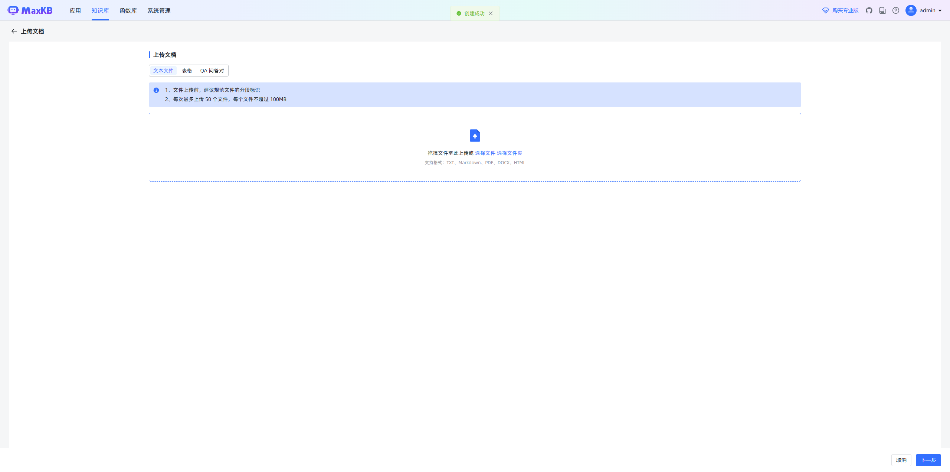Click the 下一步 button
The image size is (950, 472).
(928, 460)
